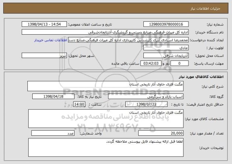This screenshot has height=164, width=232.
Task: Click the استان محل تحویل label
Action: tap(209, 56)
